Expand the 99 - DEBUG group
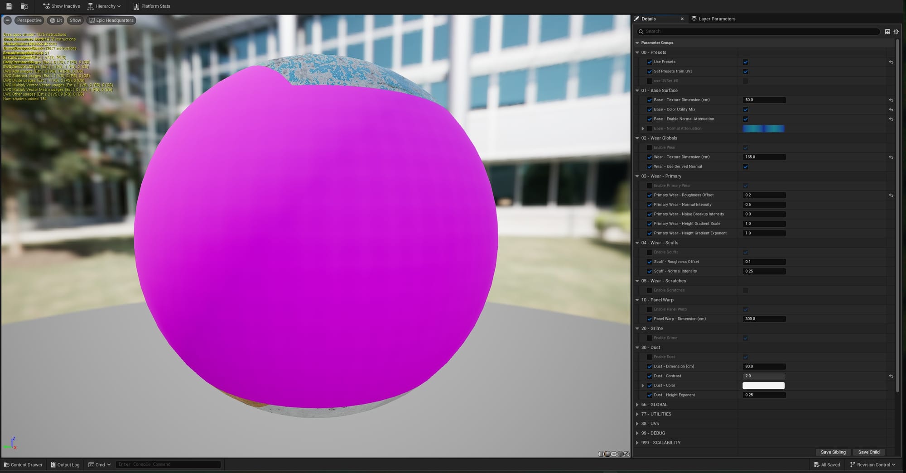The height and width of the screenshot is (473, 906). 637,433
